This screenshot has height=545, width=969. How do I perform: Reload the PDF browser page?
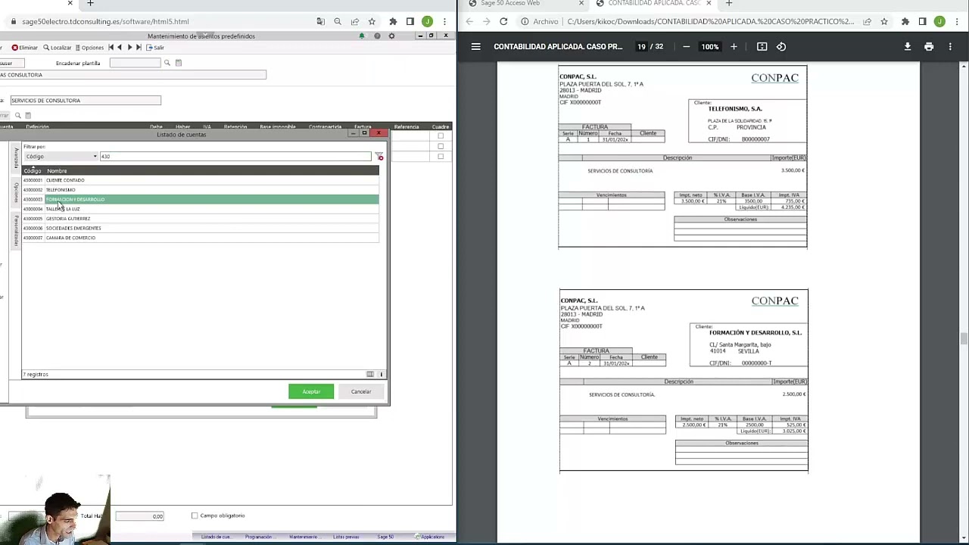(x=503, y=22)
